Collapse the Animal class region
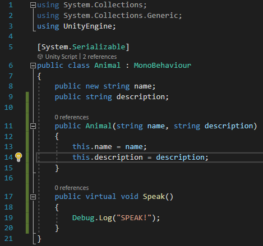 (33, 66)
